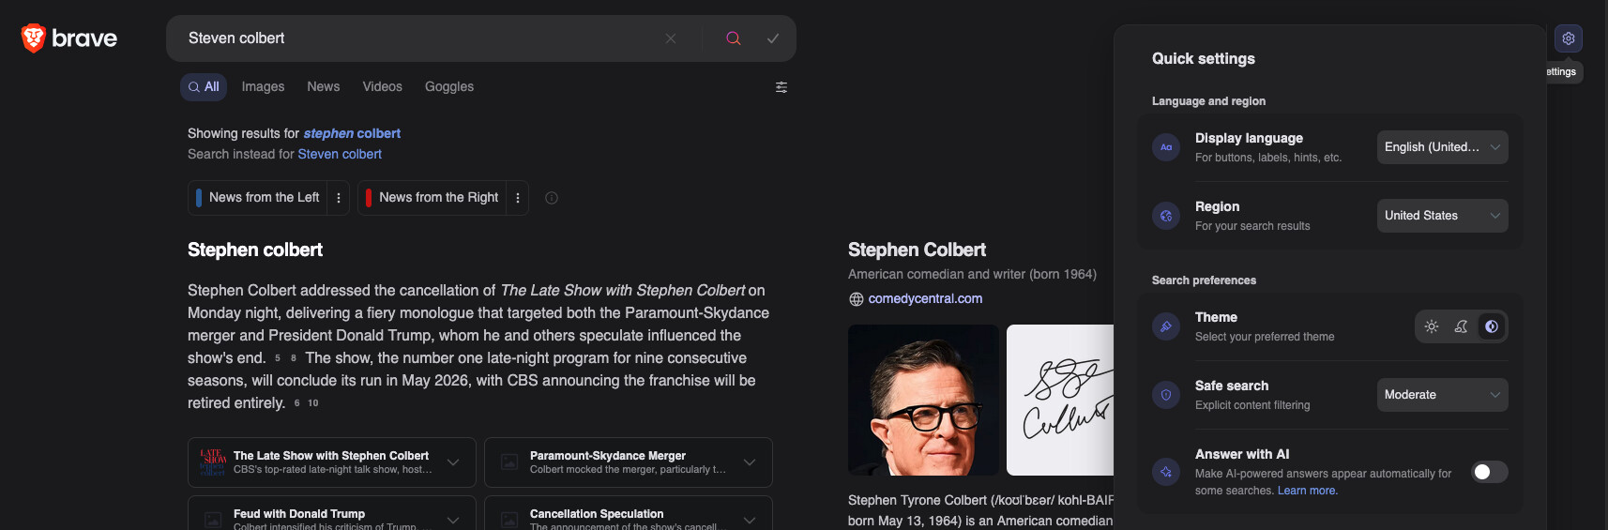Click the Stephen Colbert infobox title

click(917, 250)
